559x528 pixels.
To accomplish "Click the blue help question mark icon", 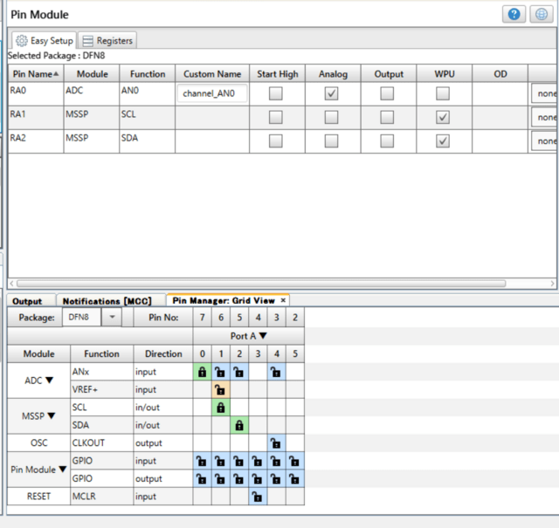I will point(514,15).
